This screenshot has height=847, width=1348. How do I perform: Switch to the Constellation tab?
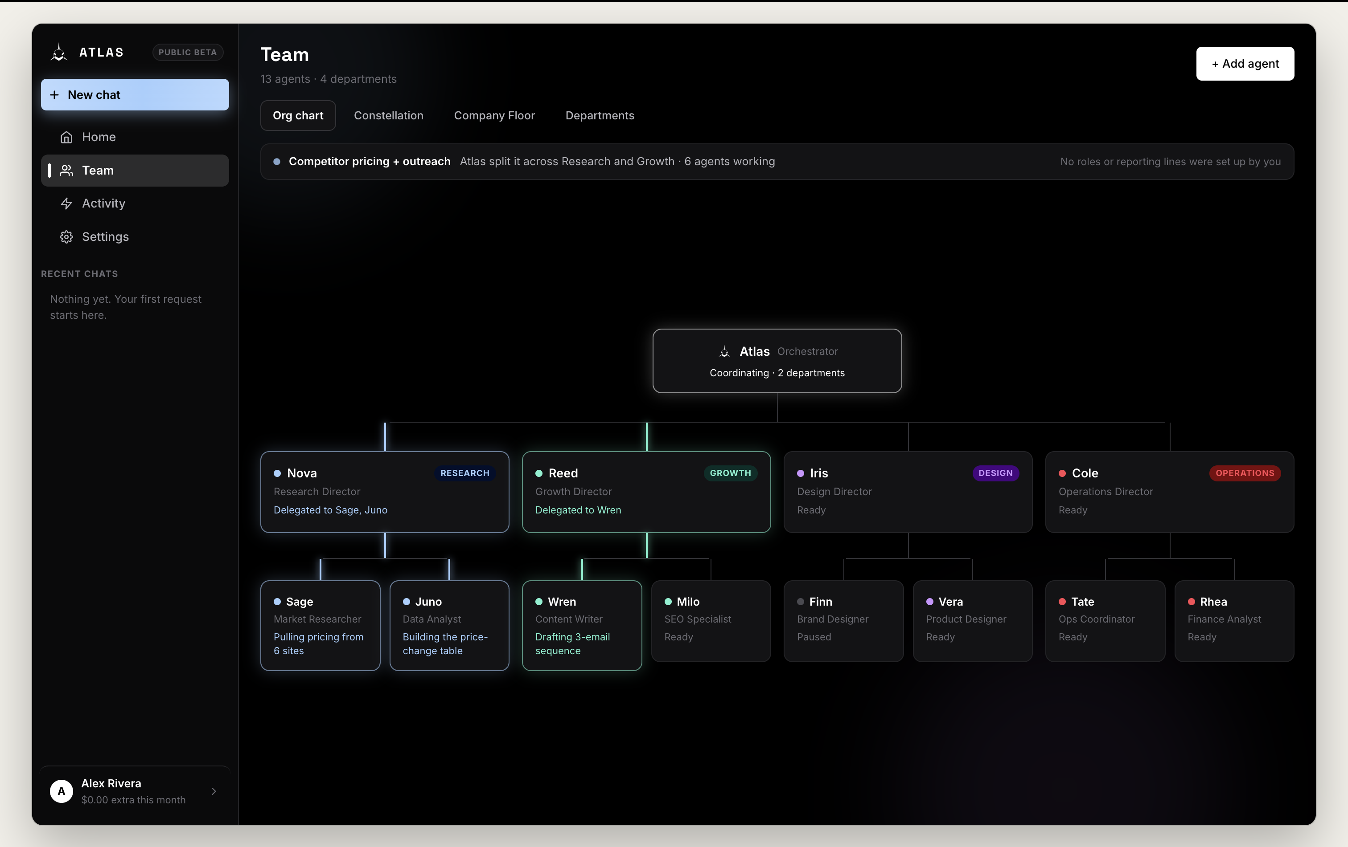389,116
